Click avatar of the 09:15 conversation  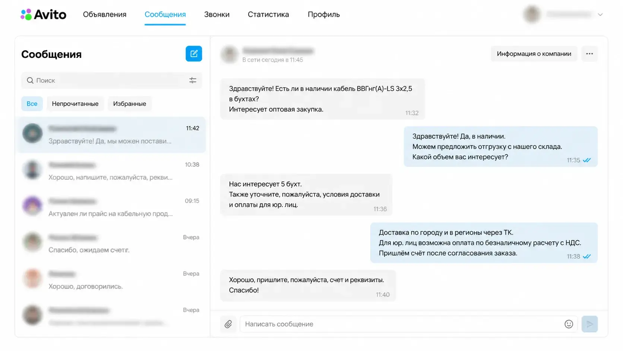(32, 206)
